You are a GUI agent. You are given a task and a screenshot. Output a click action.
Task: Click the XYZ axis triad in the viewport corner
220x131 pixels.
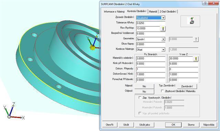tap(13, 111)
